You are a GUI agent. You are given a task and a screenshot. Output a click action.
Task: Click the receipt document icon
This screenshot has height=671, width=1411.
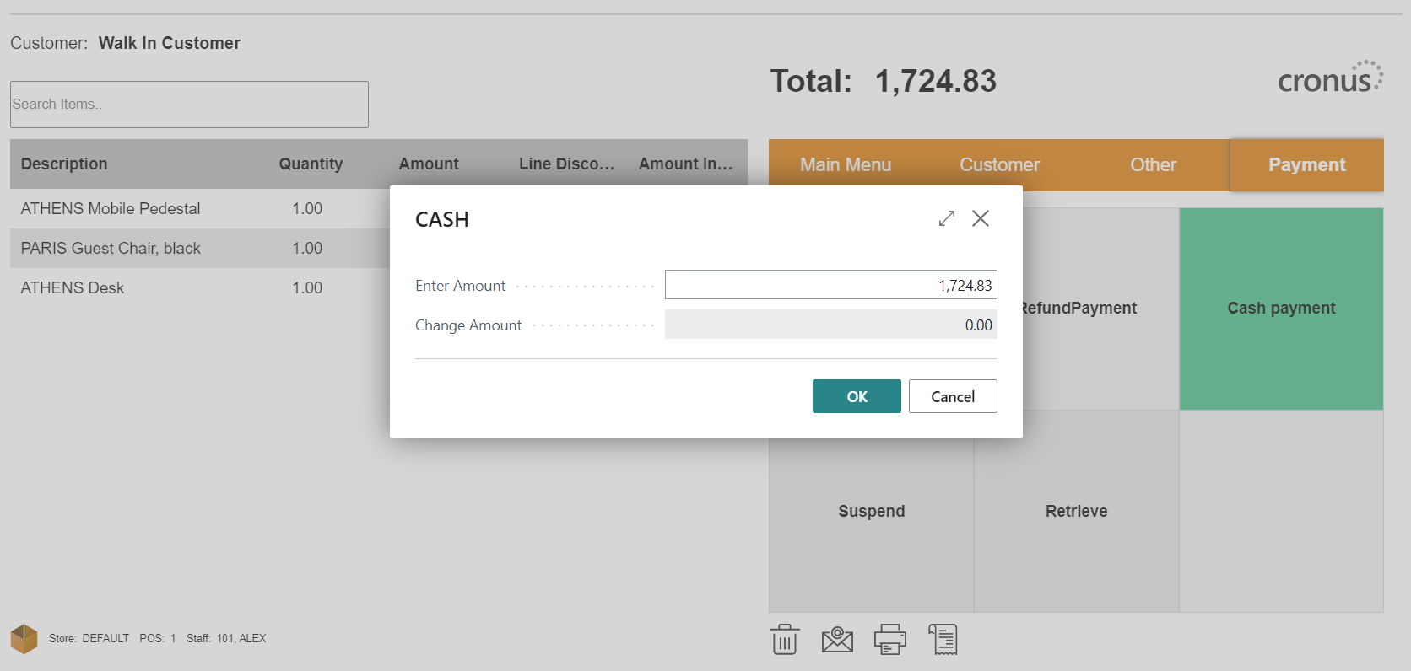(943, 640)
